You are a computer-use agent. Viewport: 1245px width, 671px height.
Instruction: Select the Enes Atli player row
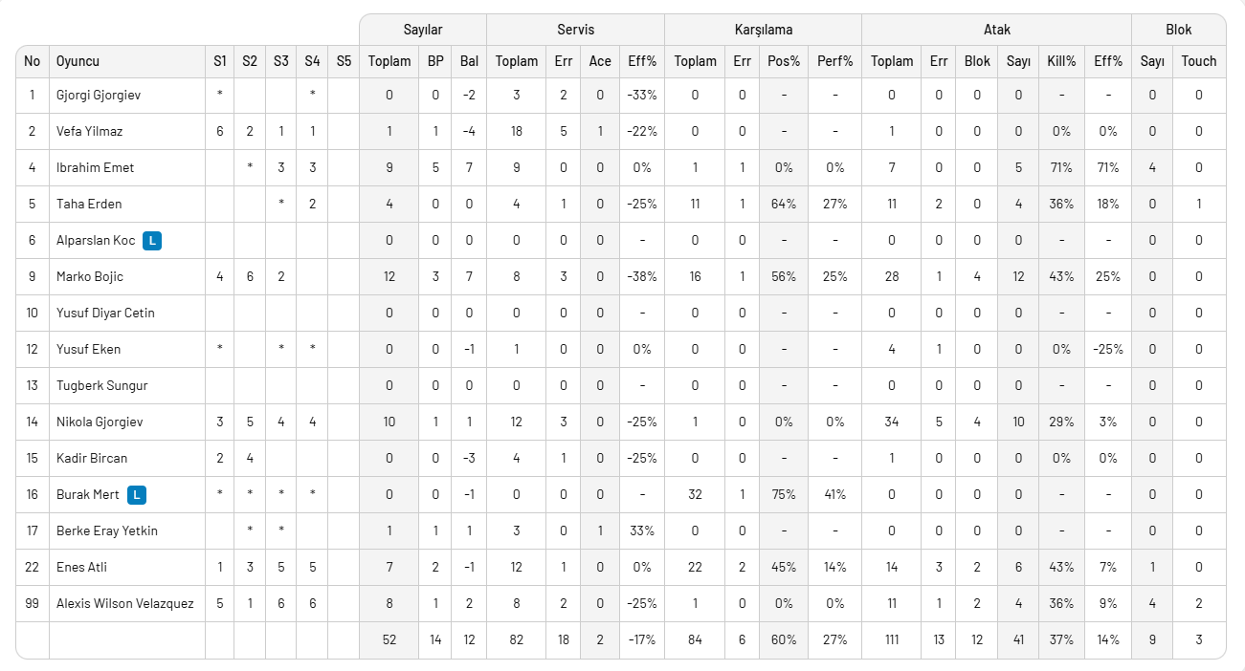pyautogui.click(x=81, y=568)
